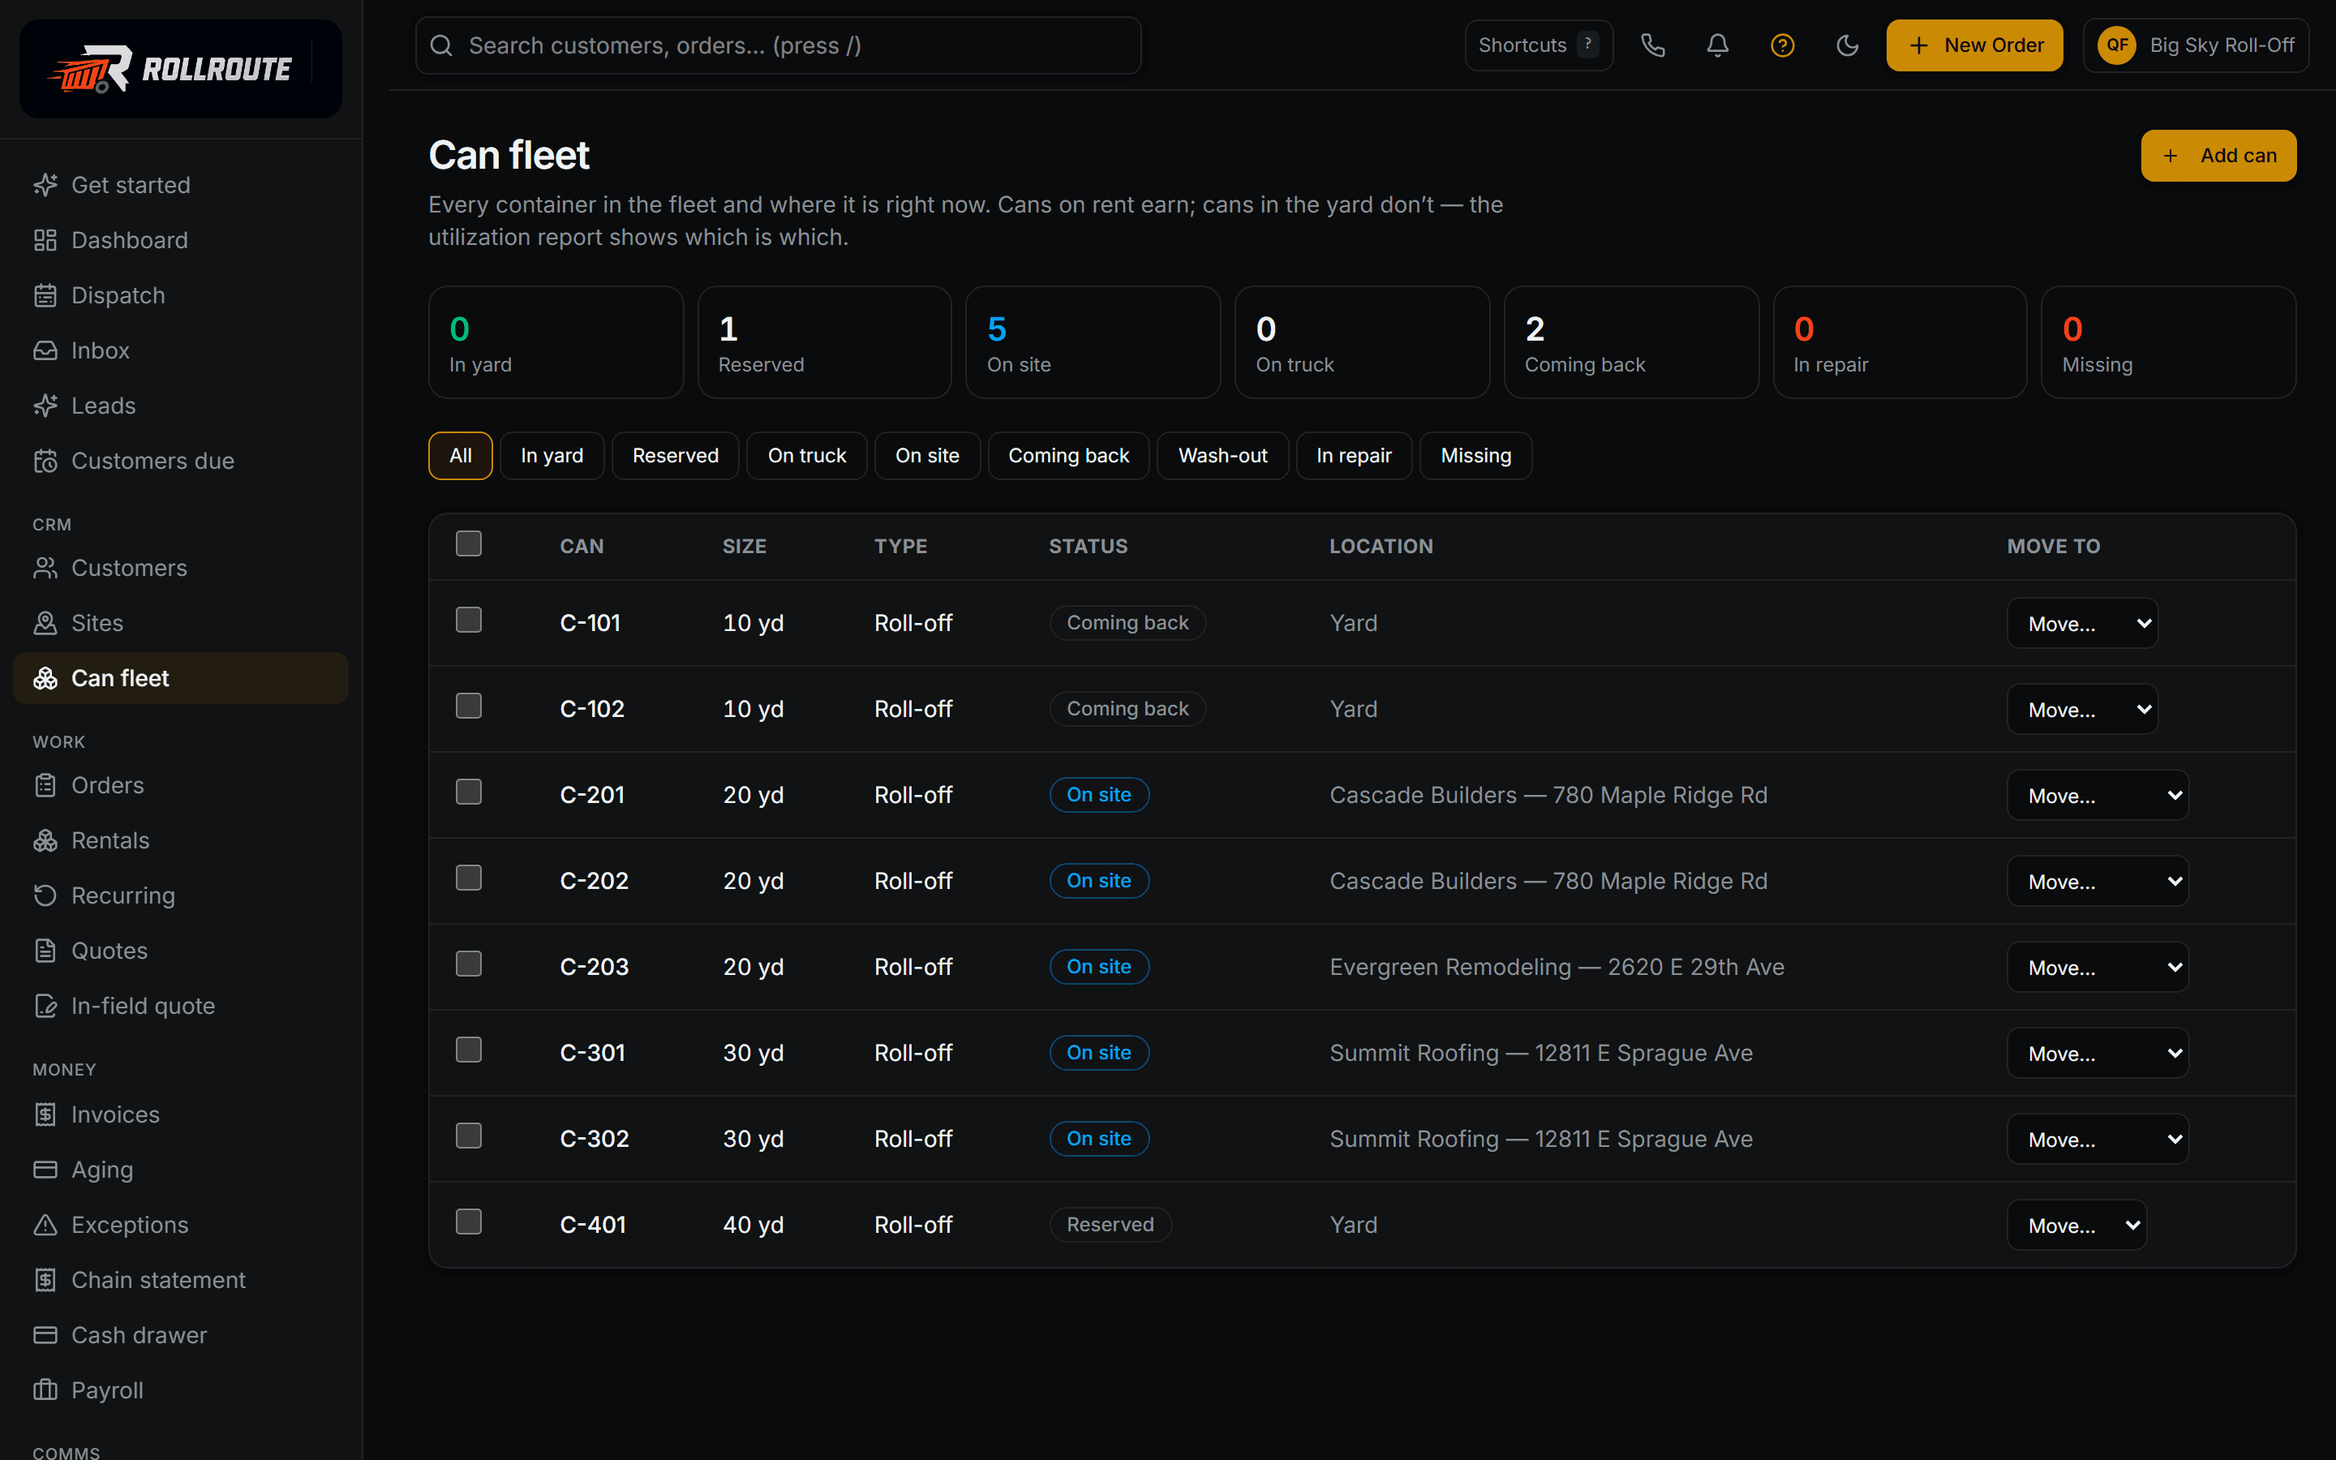
Task: Toggle the dark mode moon icon
Action: pyautogui.click(x=1847, y=45)
